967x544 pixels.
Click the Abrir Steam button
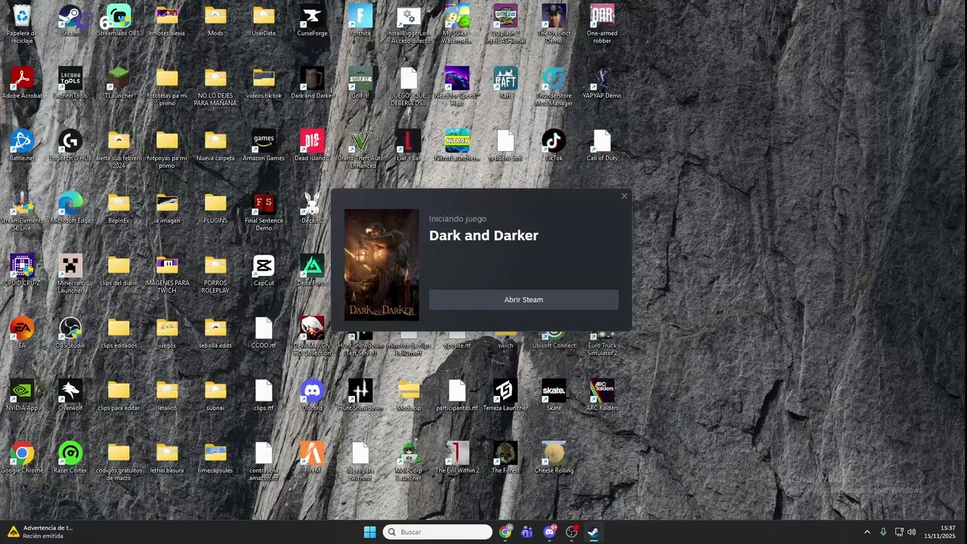pyautogui.click(x=524, y=300)
